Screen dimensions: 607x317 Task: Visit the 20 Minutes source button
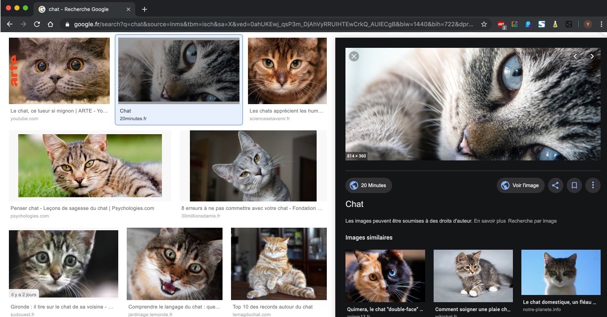[368, 185]
